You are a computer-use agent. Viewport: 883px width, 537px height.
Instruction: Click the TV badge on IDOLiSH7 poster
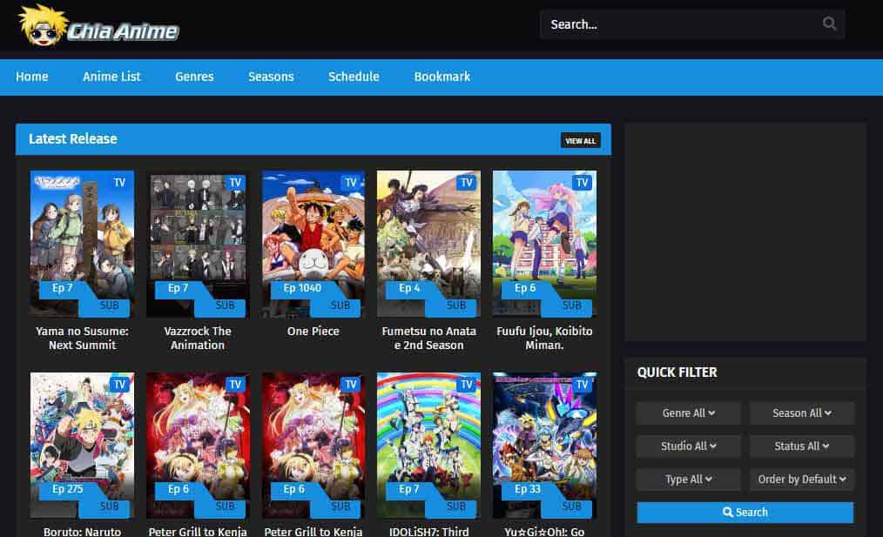[466, 385]
